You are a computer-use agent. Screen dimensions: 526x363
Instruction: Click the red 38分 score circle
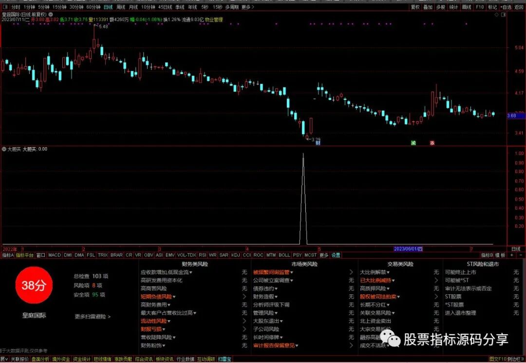[34, 286]
